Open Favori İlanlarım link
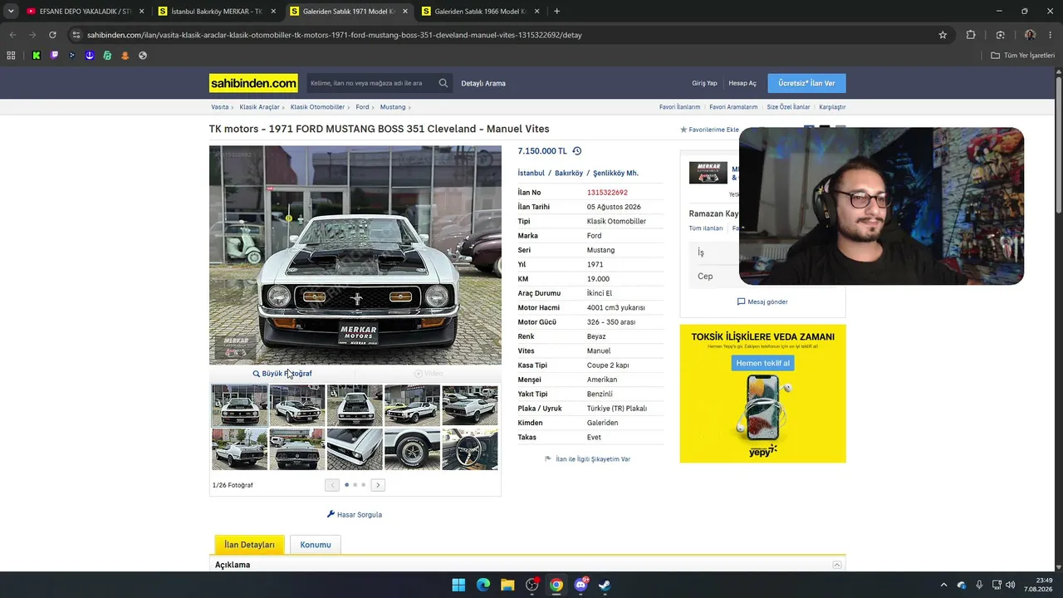 [x=679, y=107]
